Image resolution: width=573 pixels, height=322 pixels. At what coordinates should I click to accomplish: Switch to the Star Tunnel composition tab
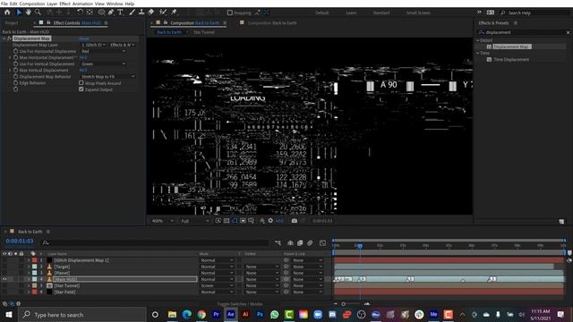pyautogui.click(x=204, y=32)
